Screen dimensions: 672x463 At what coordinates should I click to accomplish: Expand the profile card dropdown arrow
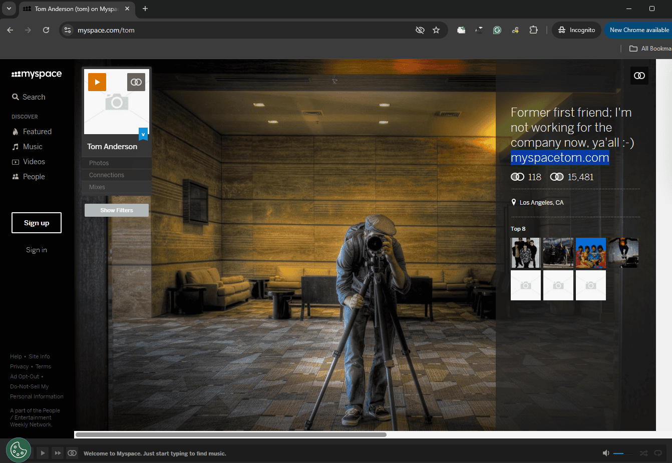(143, 135)
